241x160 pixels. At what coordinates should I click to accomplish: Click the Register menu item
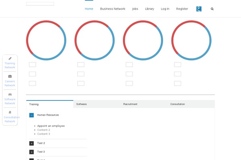182,9
